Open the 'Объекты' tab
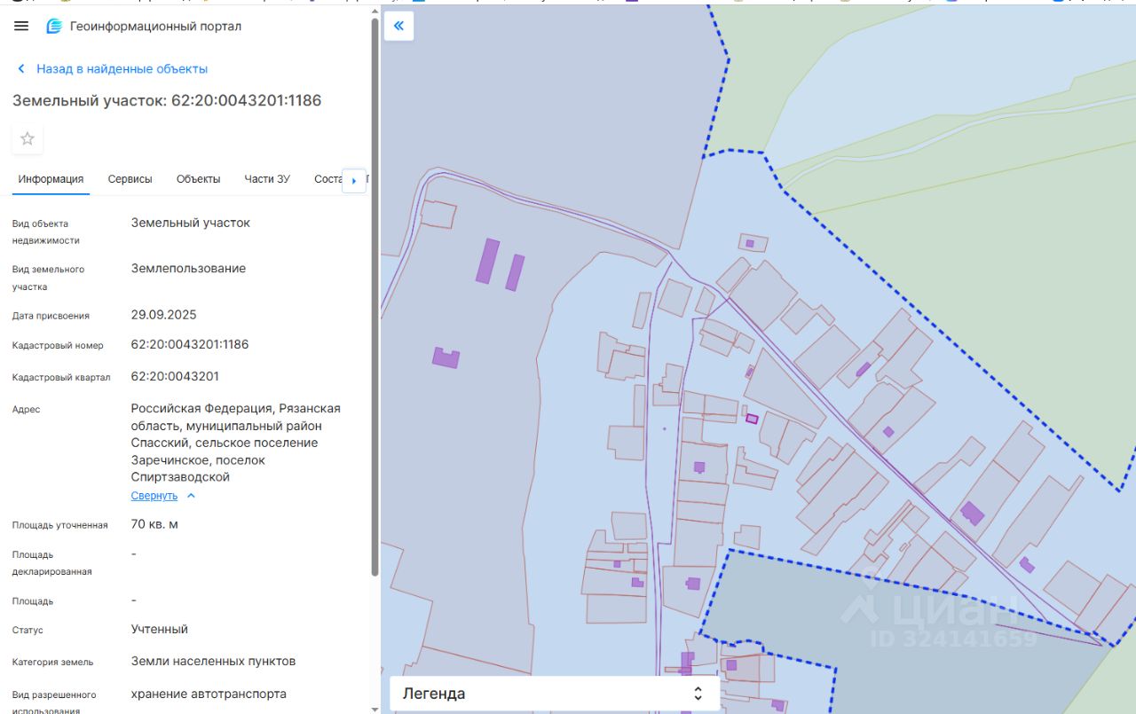 [198, 178]
